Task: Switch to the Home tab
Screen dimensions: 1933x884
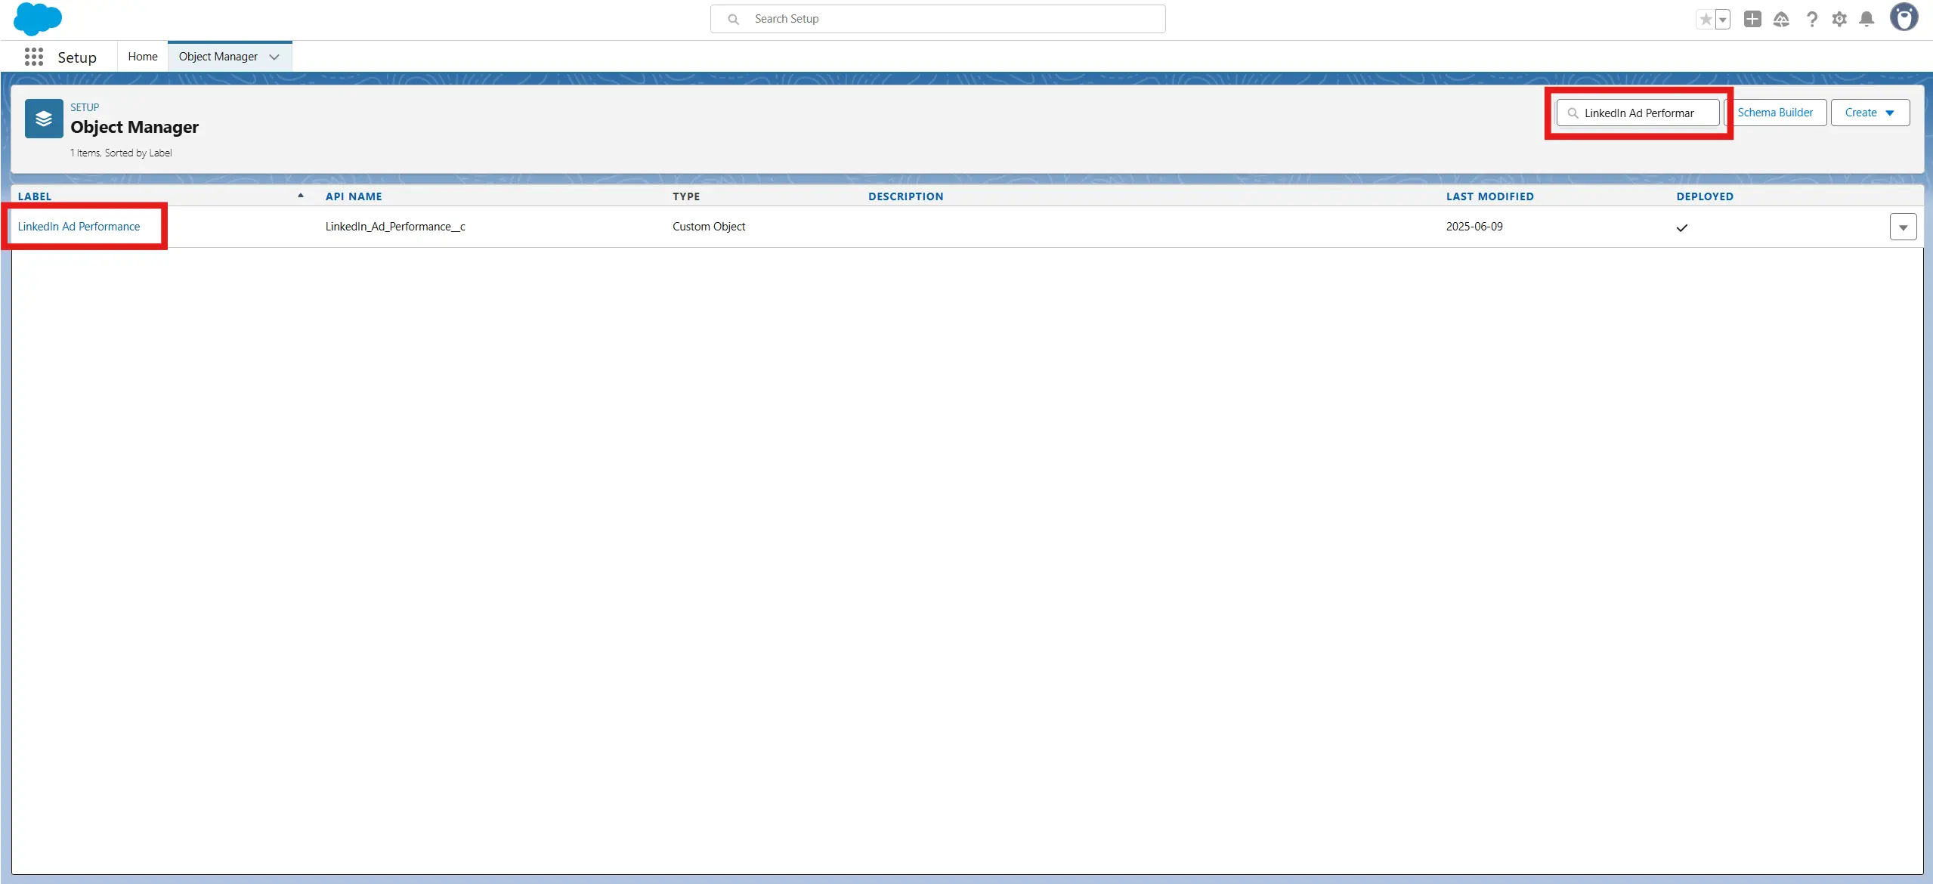Action: [143, 57]
